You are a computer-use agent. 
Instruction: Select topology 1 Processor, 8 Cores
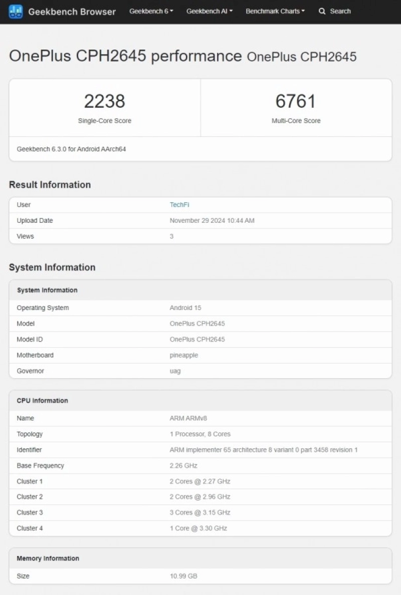200,434
